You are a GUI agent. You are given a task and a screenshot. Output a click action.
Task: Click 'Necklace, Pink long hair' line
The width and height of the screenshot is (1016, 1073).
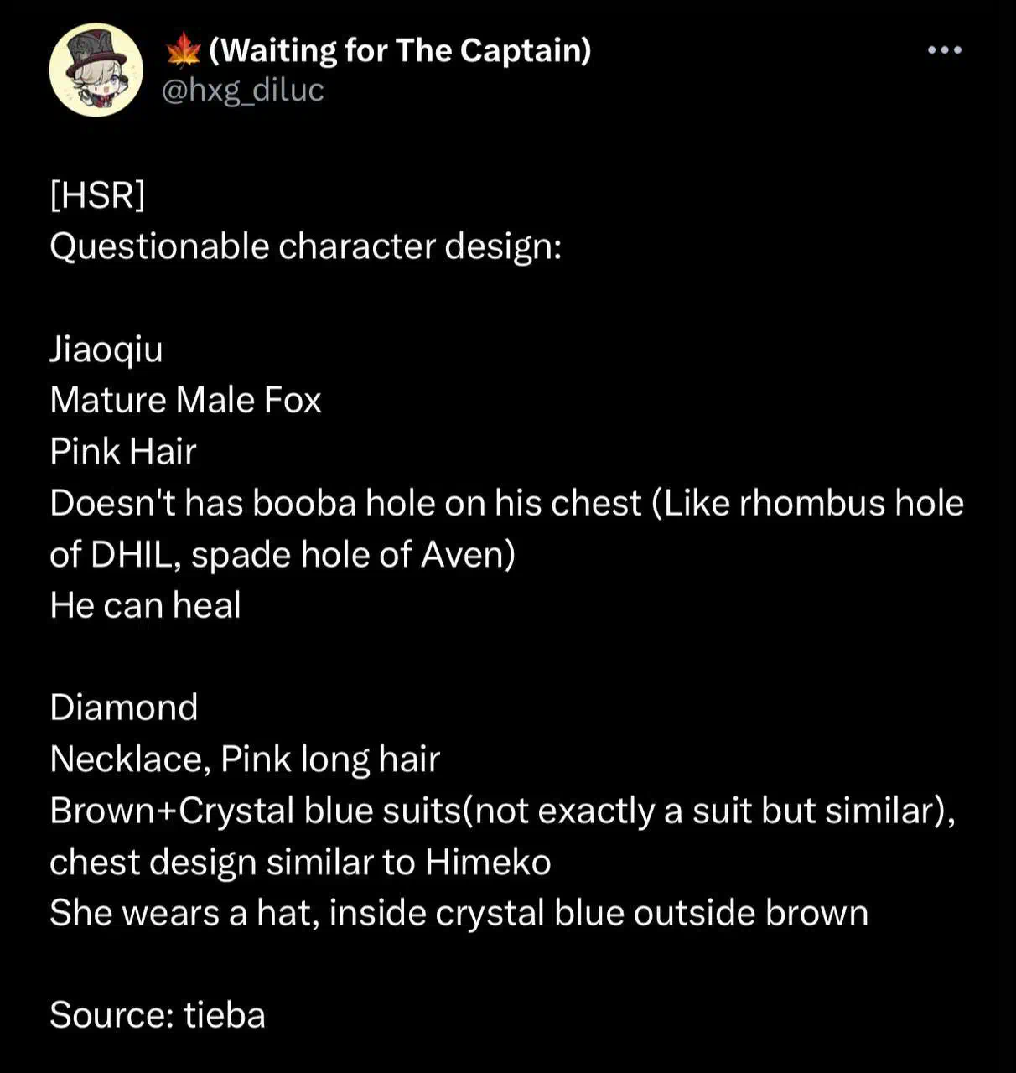click(x=245, y=759)
